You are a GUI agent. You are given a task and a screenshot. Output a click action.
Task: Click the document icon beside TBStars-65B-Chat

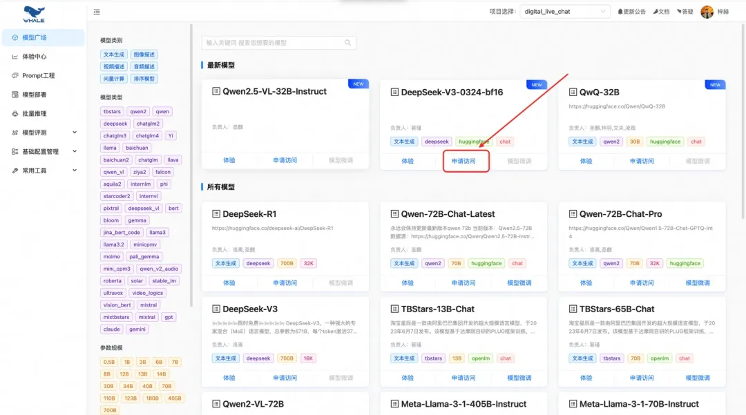pyautogui.click(x=573, y=309)
